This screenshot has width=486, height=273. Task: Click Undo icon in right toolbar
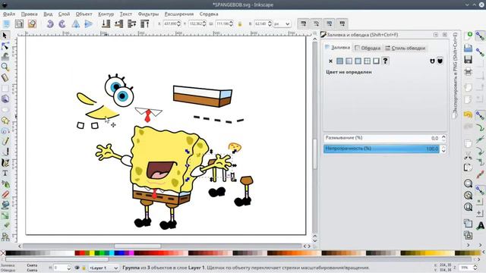coord(468,115)
